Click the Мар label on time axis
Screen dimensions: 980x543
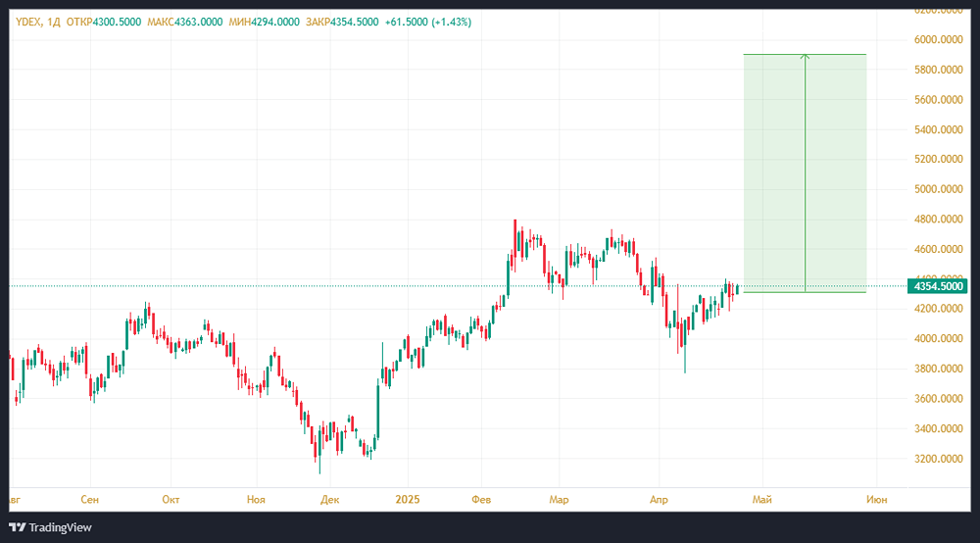coord(559,499)
